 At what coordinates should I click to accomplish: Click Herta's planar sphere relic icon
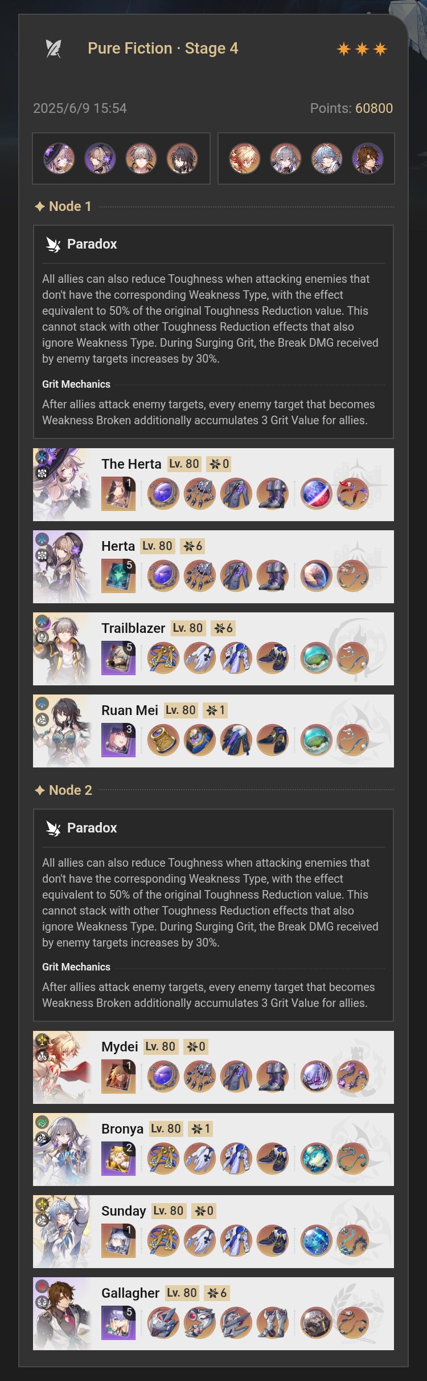[317, 576]
